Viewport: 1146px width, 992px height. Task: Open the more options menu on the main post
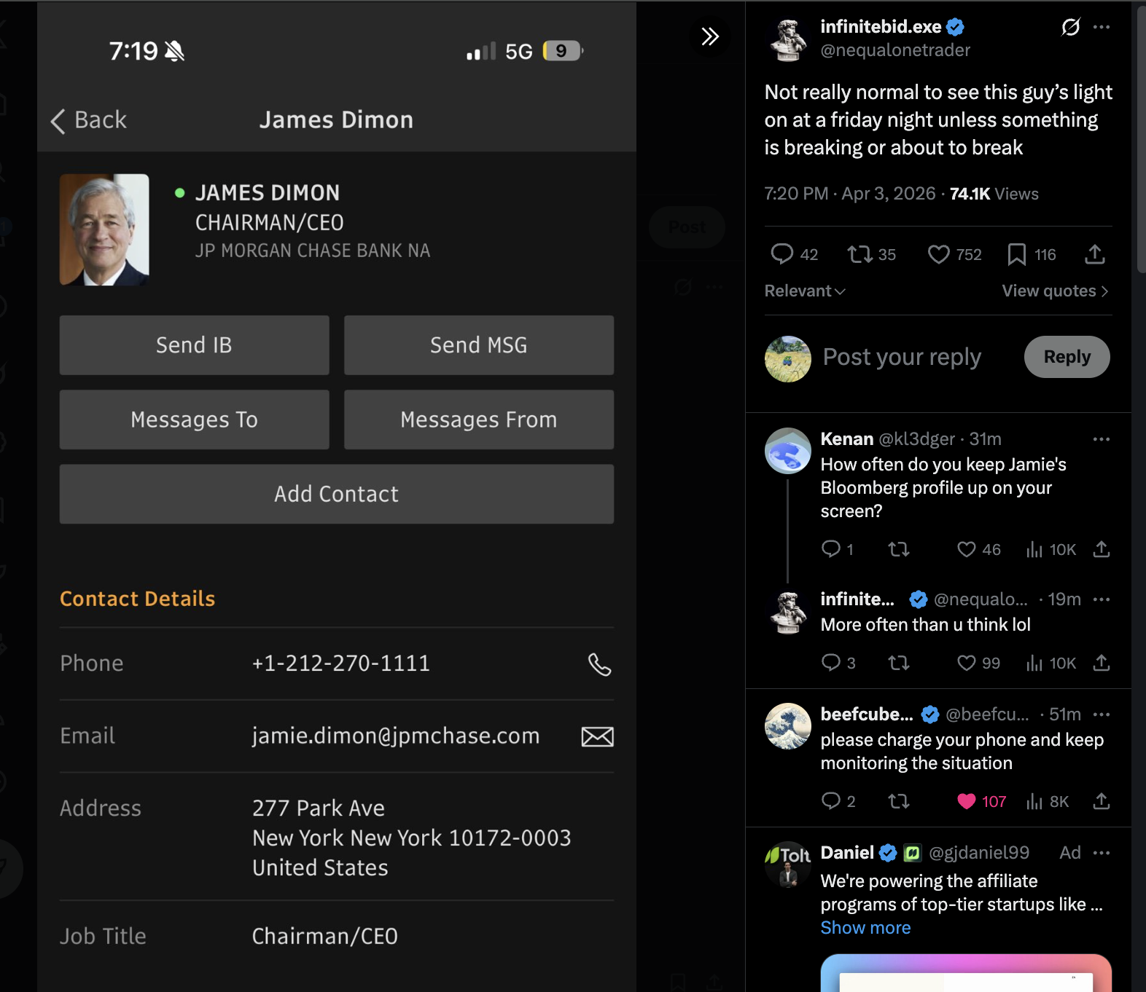[x=1102, y=27]
